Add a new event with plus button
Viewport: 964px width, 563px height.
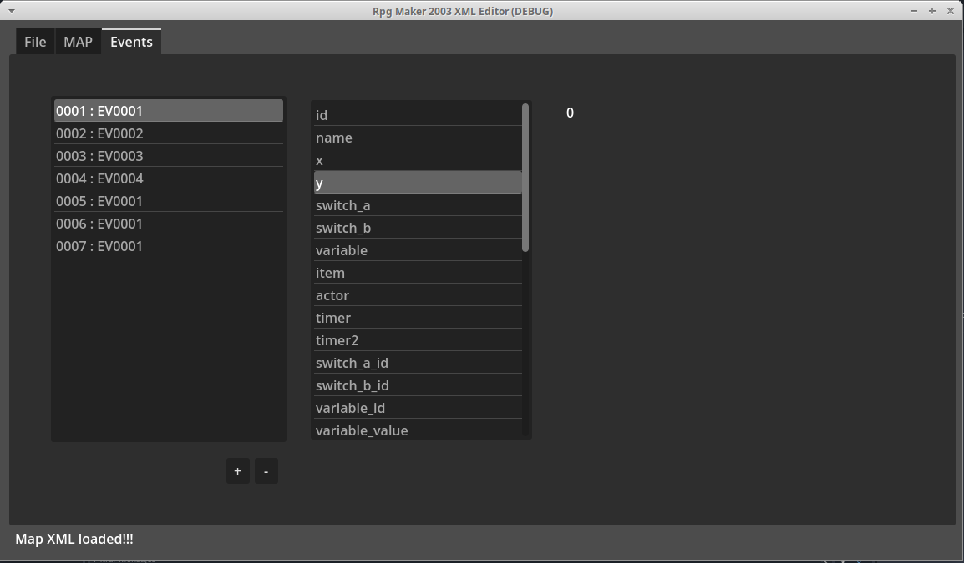point(238,471)
